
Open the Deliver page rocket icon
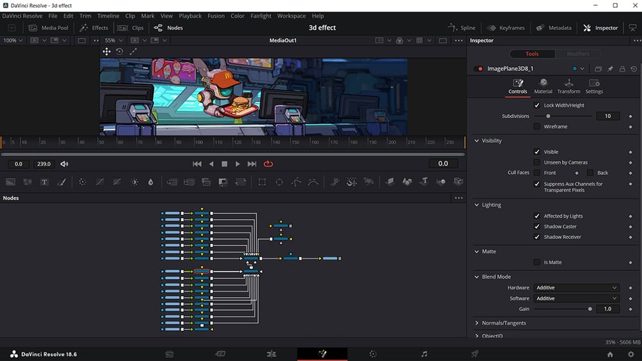tap(475, 354)
